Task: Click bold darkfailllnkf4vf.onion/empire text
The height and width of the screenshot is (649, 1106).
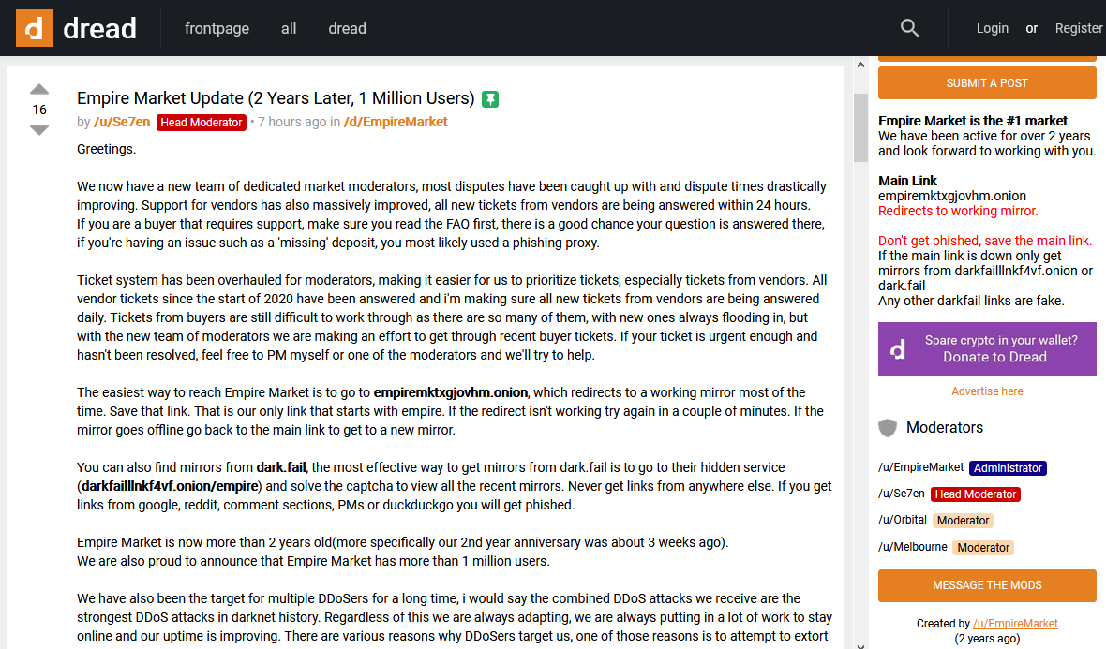Action: (x=170, y=486)
